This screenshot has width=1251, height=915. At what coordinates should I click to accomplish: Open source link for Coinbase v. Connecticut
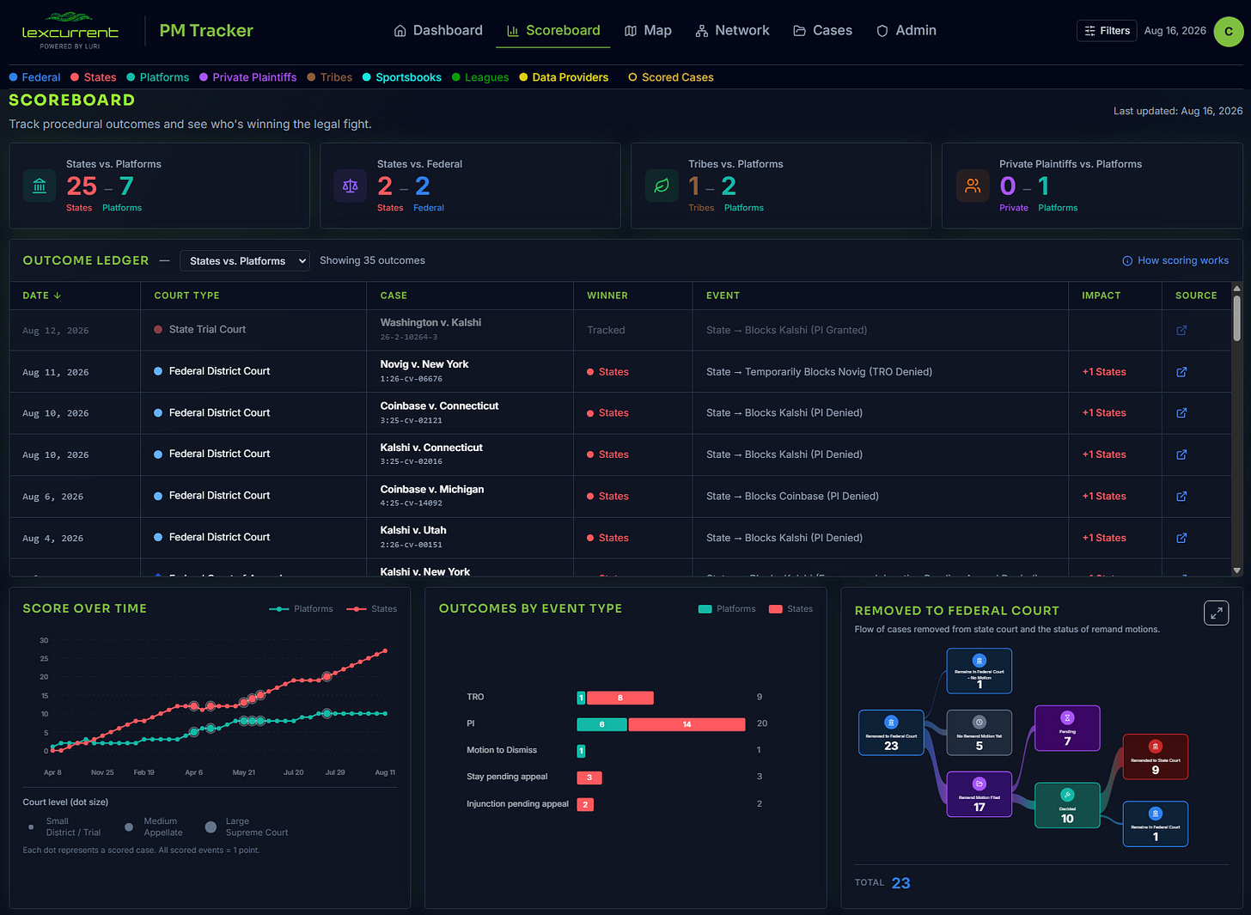pyautogui.click(x=1181, y=413)
